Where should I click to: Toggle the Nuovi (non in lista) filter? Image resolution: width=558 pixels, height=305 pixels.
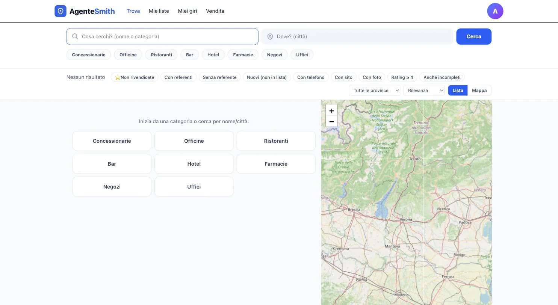coord(267,77)
